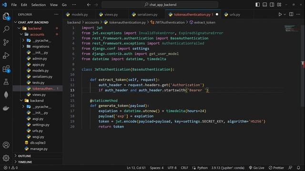Open run options dropdown next to play

[x=285, y=14]
